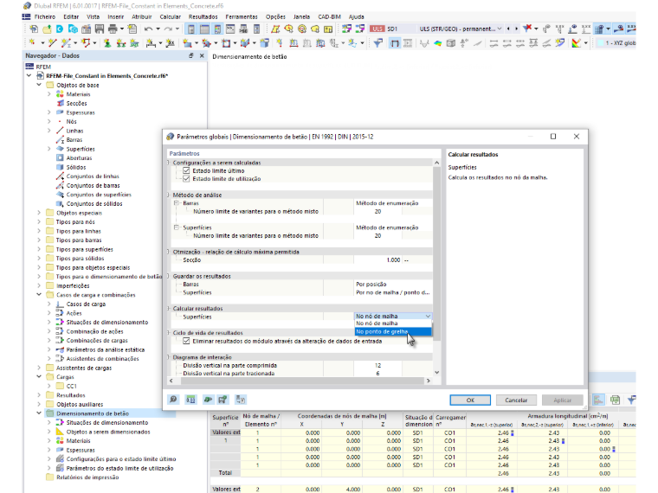Click the new line tool toolbar icon
The height and width of the screenshot is (493, 658).
[53, 42]
